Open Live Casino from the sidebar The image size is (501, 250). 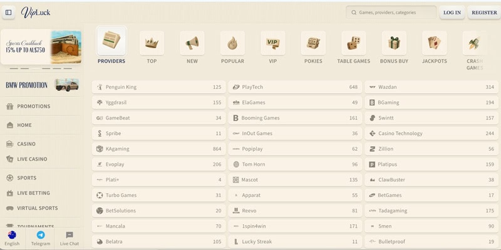32,159
